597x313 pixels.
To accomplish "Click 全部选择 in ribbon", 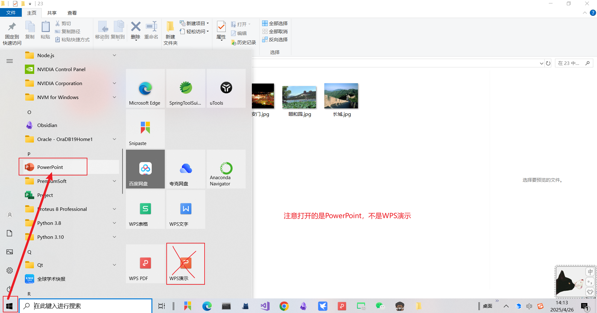I will [275, 23].
